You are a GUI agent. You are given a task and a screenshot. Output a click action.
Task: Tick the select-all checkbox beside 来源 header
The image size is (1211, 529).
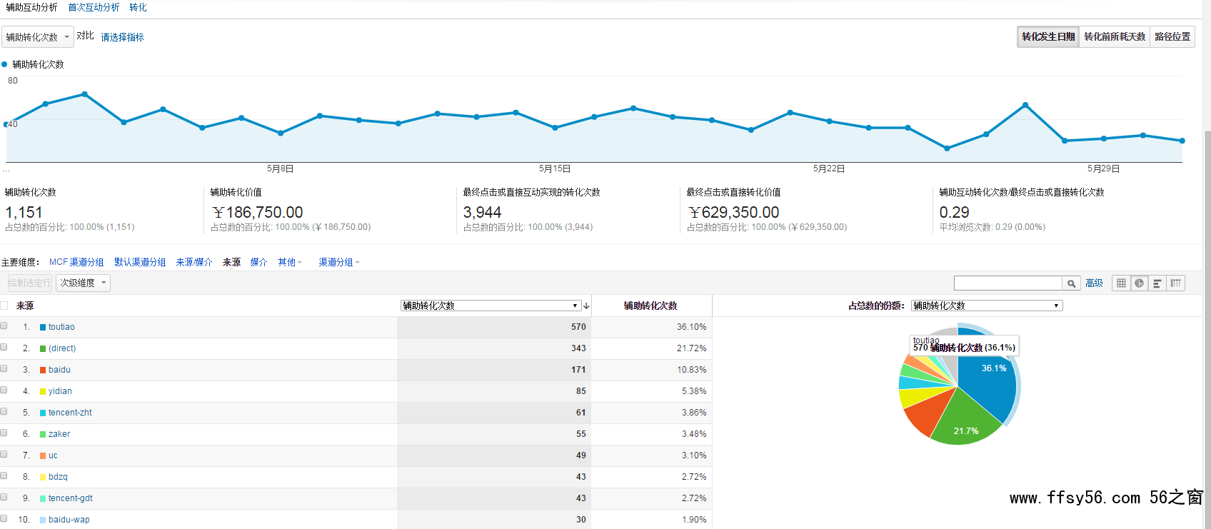tap(4, 306)
